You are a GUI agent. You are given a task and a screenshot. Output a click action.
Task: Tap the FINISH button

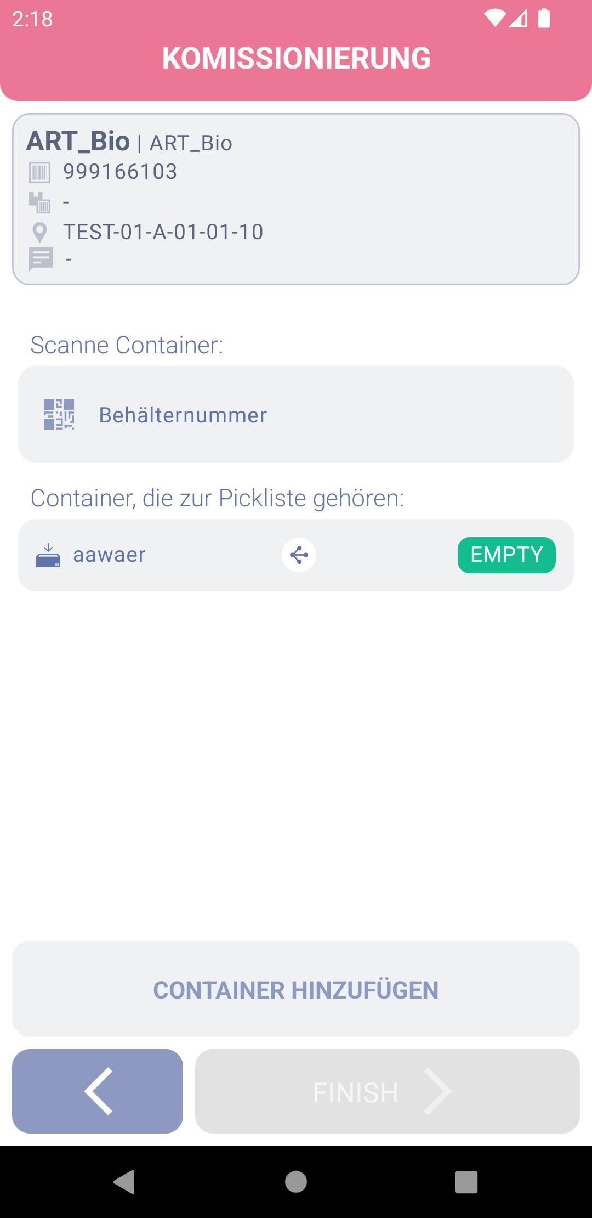(x=388, y=1091)
